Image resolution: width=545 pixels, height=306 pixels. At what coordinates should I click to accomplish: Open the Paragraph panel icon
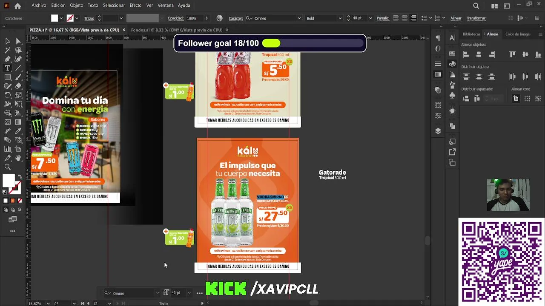pos(438,38)
